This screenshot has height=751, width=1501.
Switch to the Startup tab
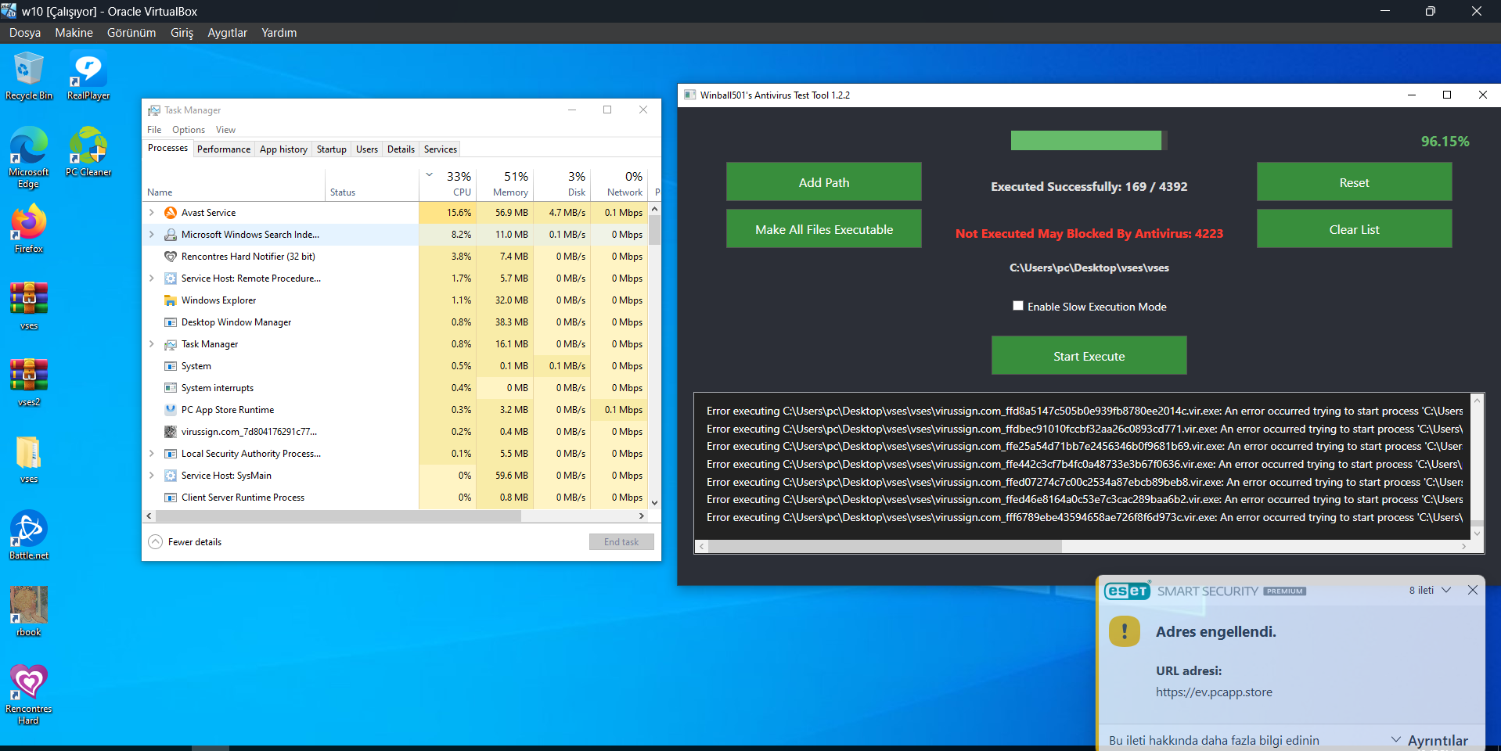click(x=332, y=149)
